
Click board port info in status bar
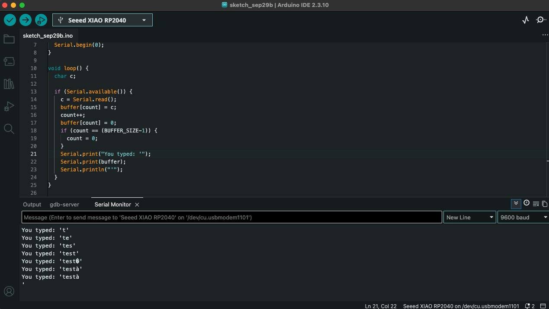461,306
